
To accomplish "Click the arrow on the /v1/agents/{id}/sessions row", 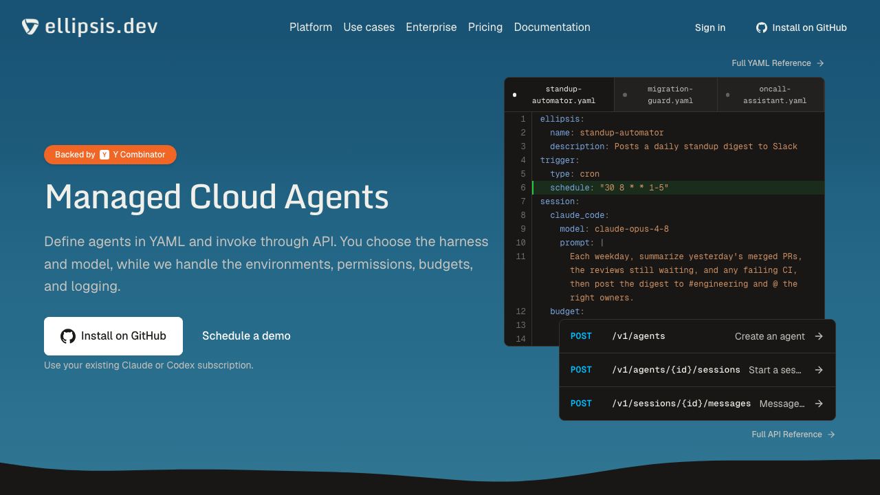I will 819,370.
